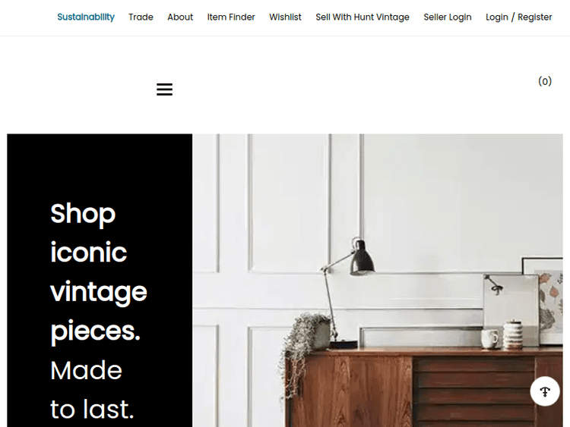Open the Seller Login page

447,17
